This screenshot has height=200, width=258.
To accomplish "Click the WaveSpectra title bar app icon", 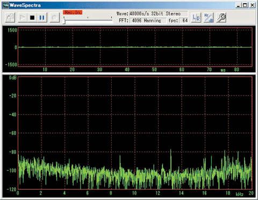I will pos(6,5).
